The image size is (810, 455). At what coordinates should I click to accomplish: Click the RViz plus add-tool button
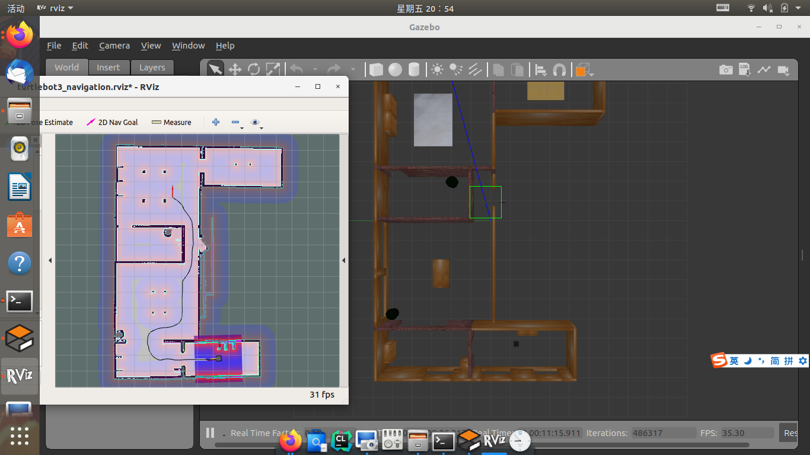[216, 122]
